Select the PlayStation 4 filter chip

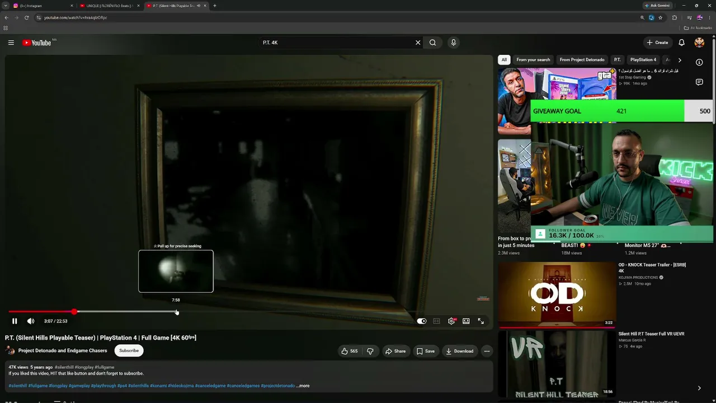pos(643,60)
